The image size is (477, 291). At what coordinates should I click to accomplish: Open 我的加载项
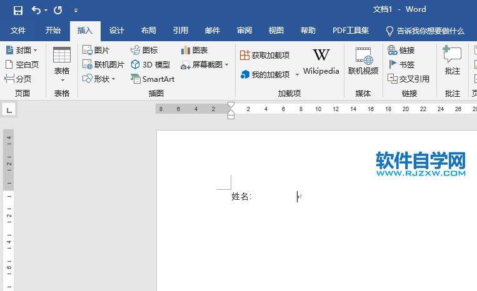(x=265, y=74)
